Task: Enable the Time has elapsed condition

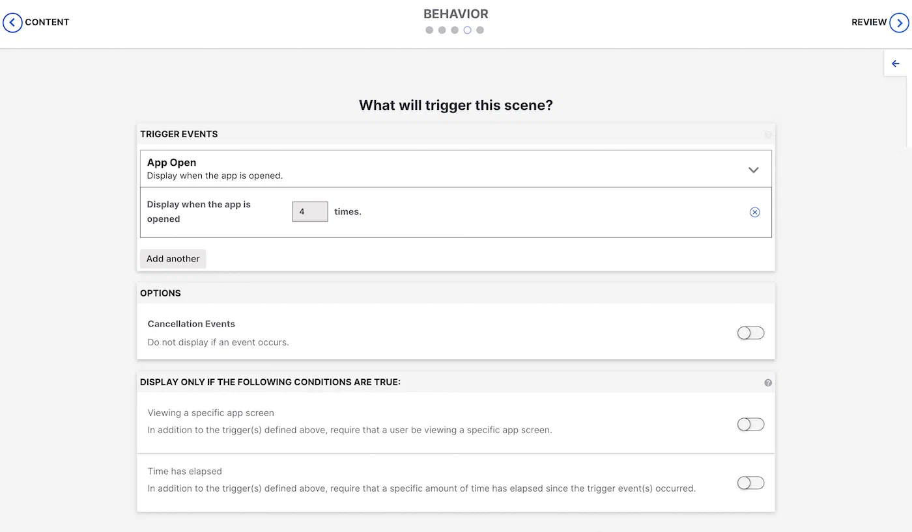Action: (750, 483)
